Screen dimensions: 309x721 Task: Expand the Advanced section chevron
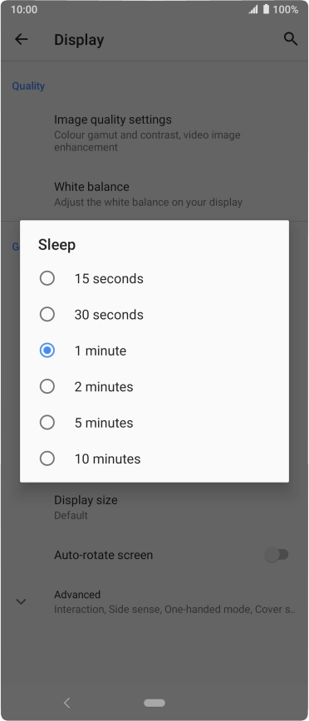pos(21,601)
